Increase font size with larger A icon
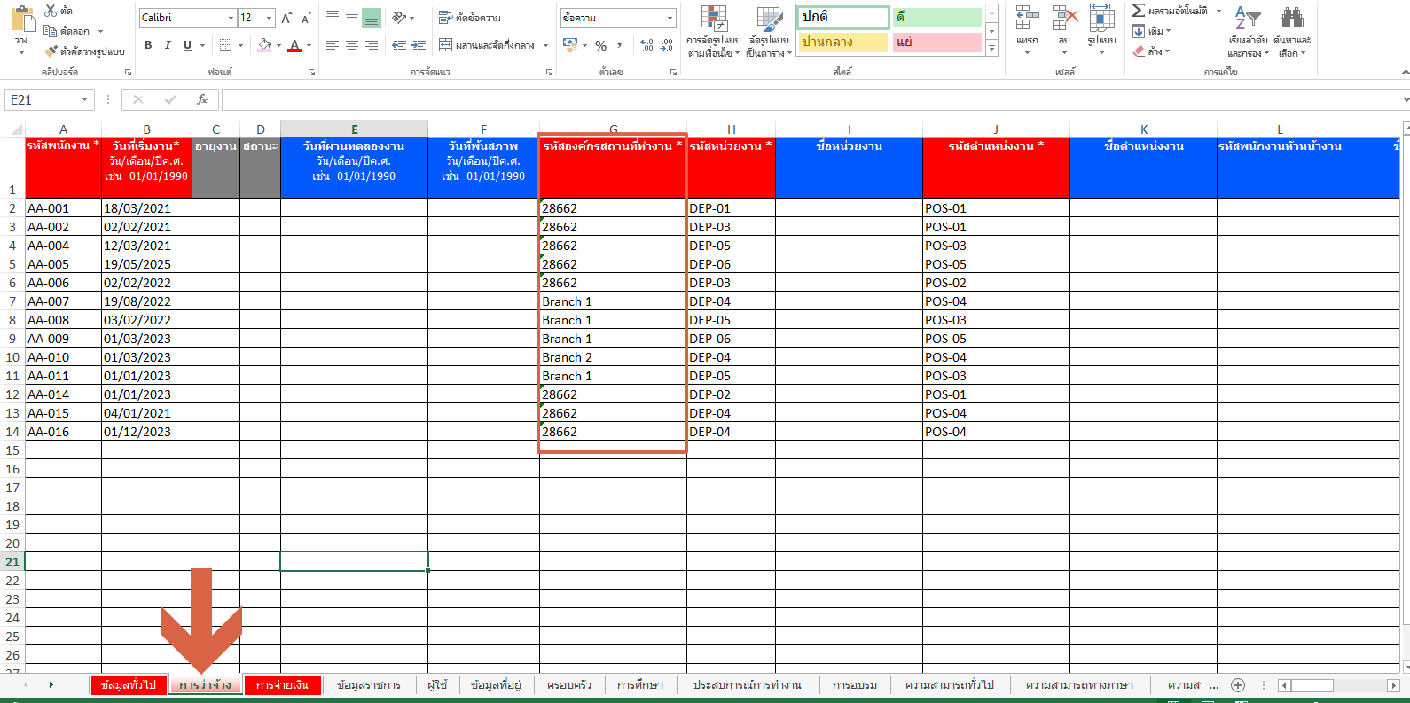 click(x=286, y=18)
